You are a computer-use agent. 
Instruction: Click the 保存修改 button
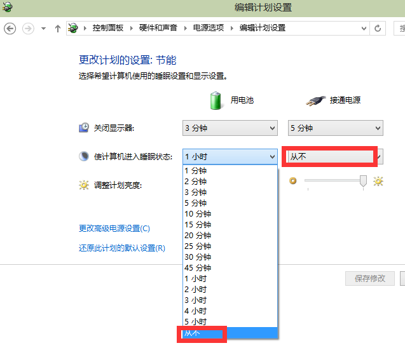tap(370, 279)
